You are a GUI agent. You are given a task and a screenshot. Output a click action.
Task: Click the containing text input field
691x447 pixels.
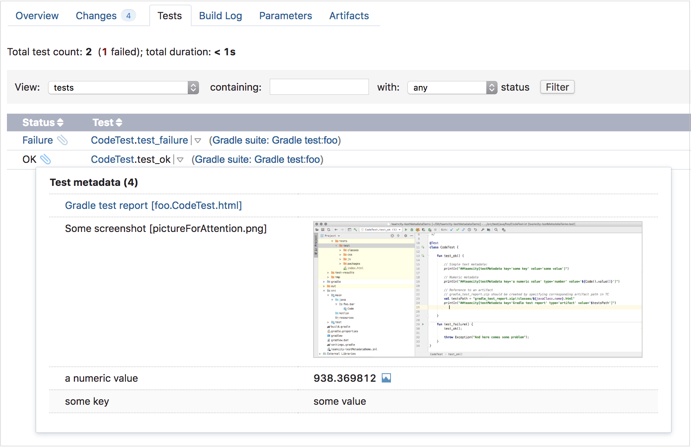[x=319, y=87]
